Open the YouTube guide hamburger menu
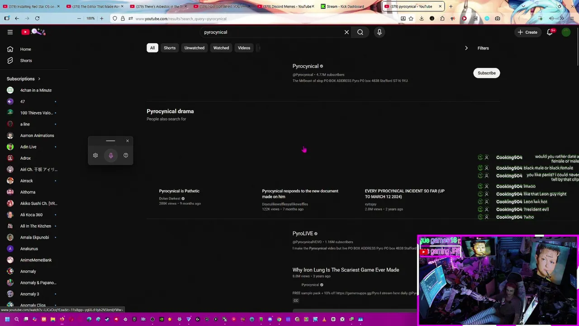579x326 pixels. 10,32
